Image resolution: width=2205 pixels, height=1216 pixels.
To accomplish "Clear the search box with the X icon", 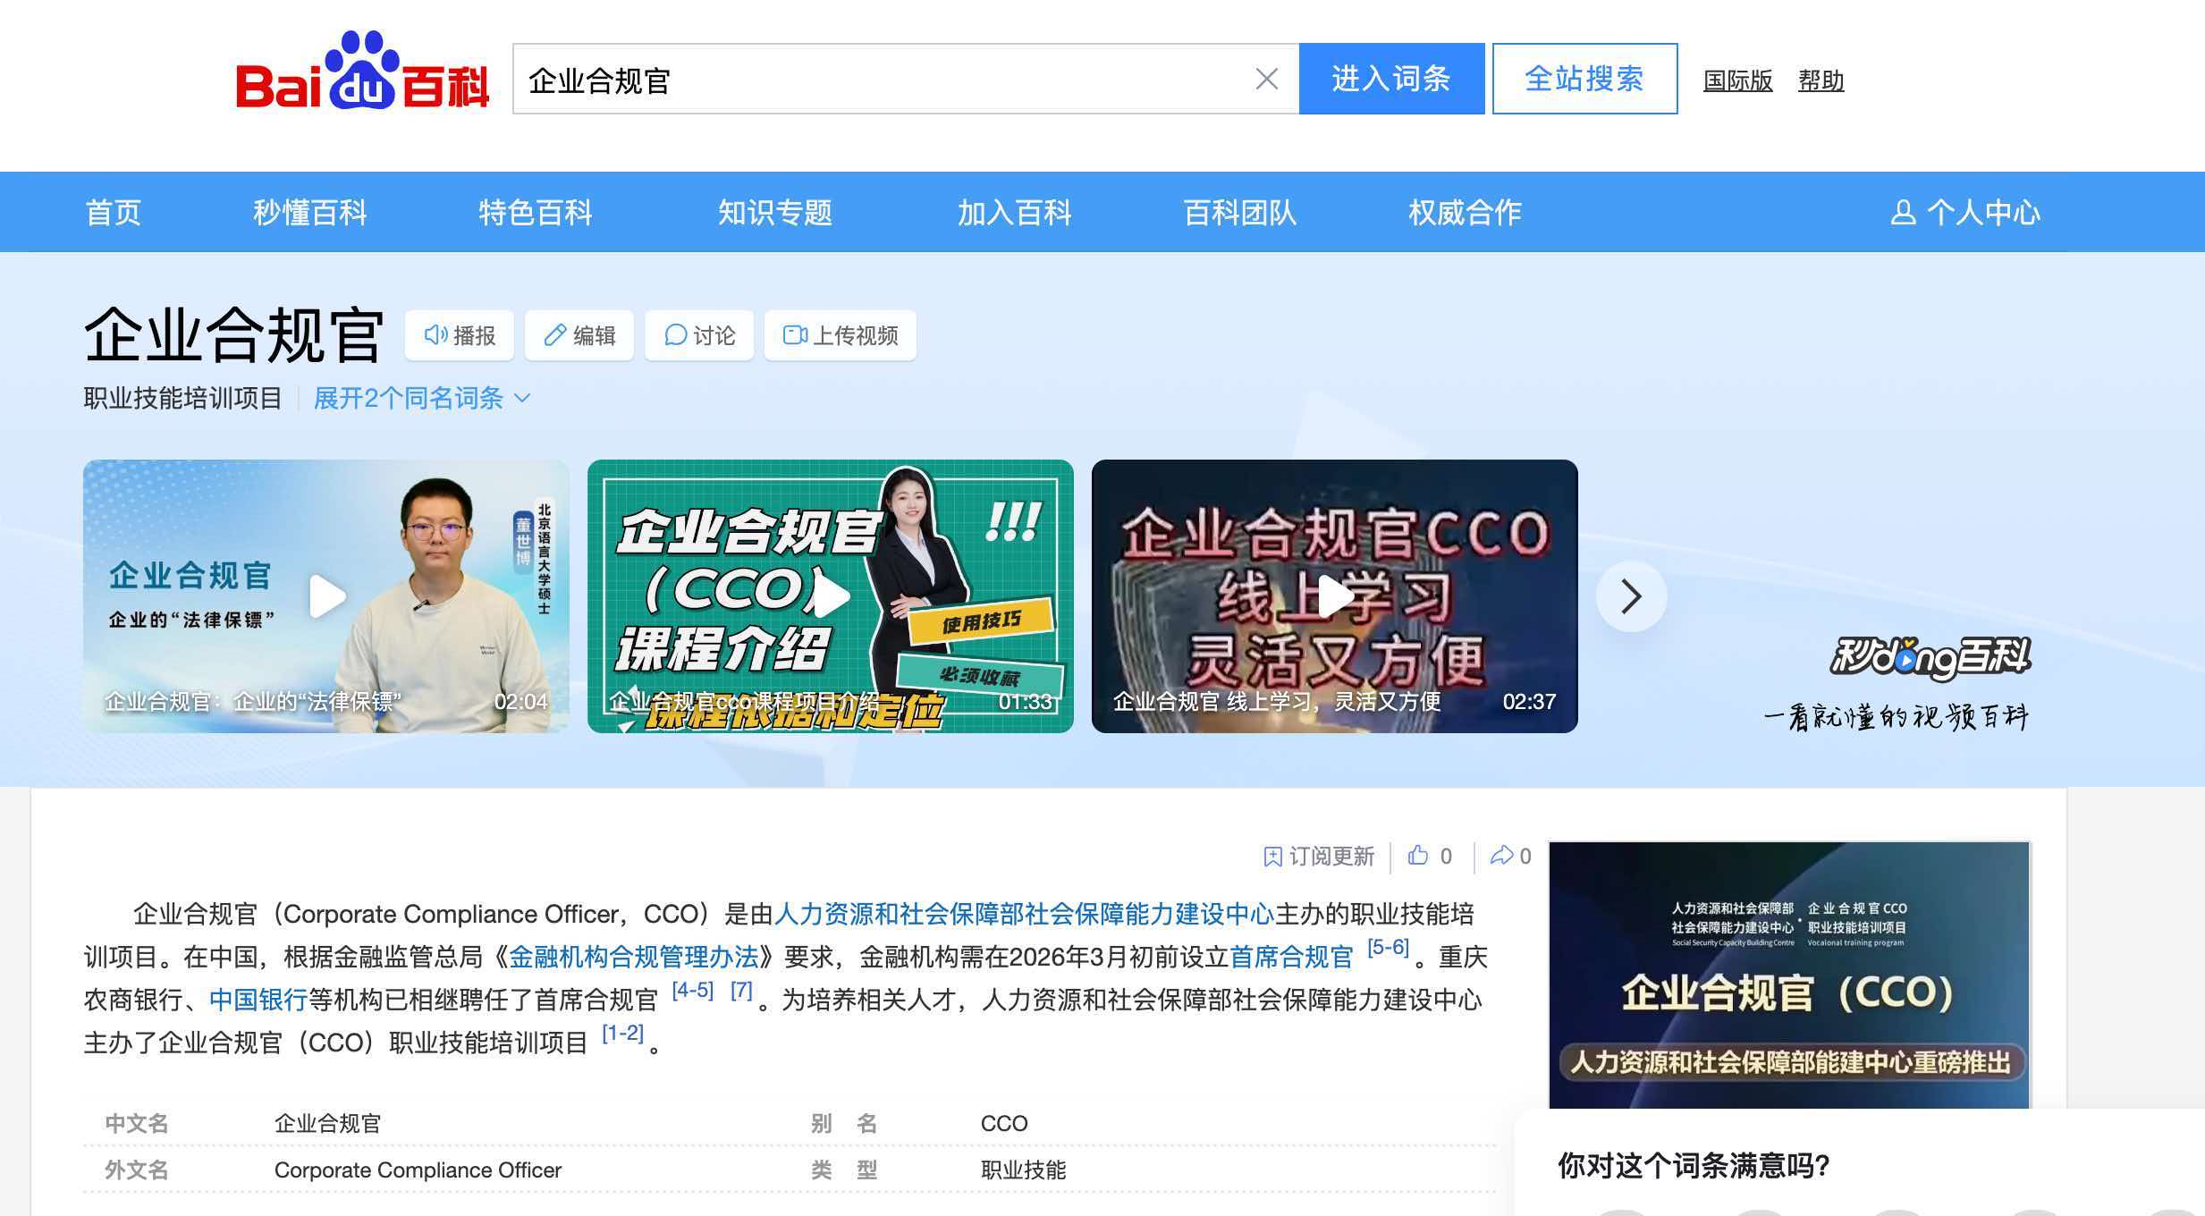I will tap(1266, 80).
